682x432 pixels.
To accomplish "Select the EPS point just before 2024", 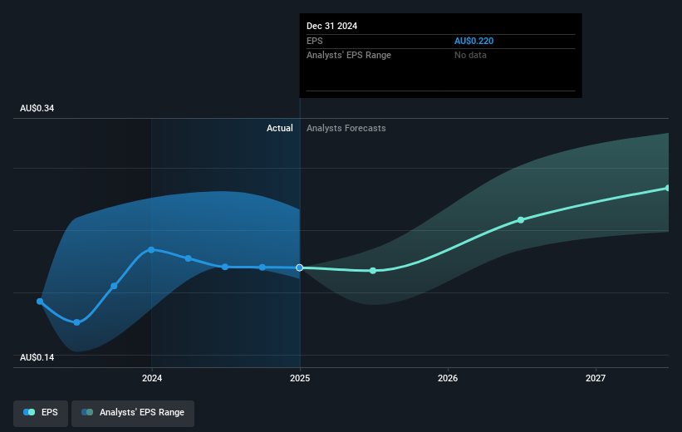I will click(114, 286).
